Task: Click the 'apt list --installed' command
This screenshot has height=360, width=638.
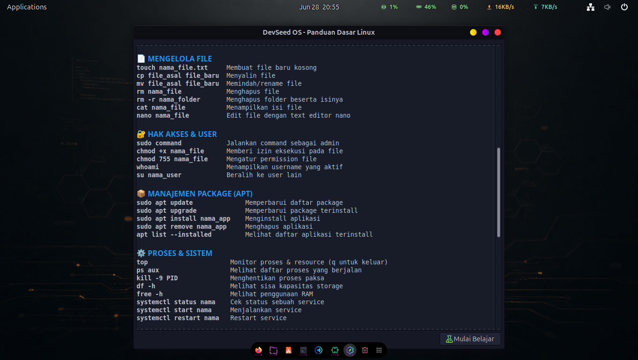Action: tap(174, 234)
